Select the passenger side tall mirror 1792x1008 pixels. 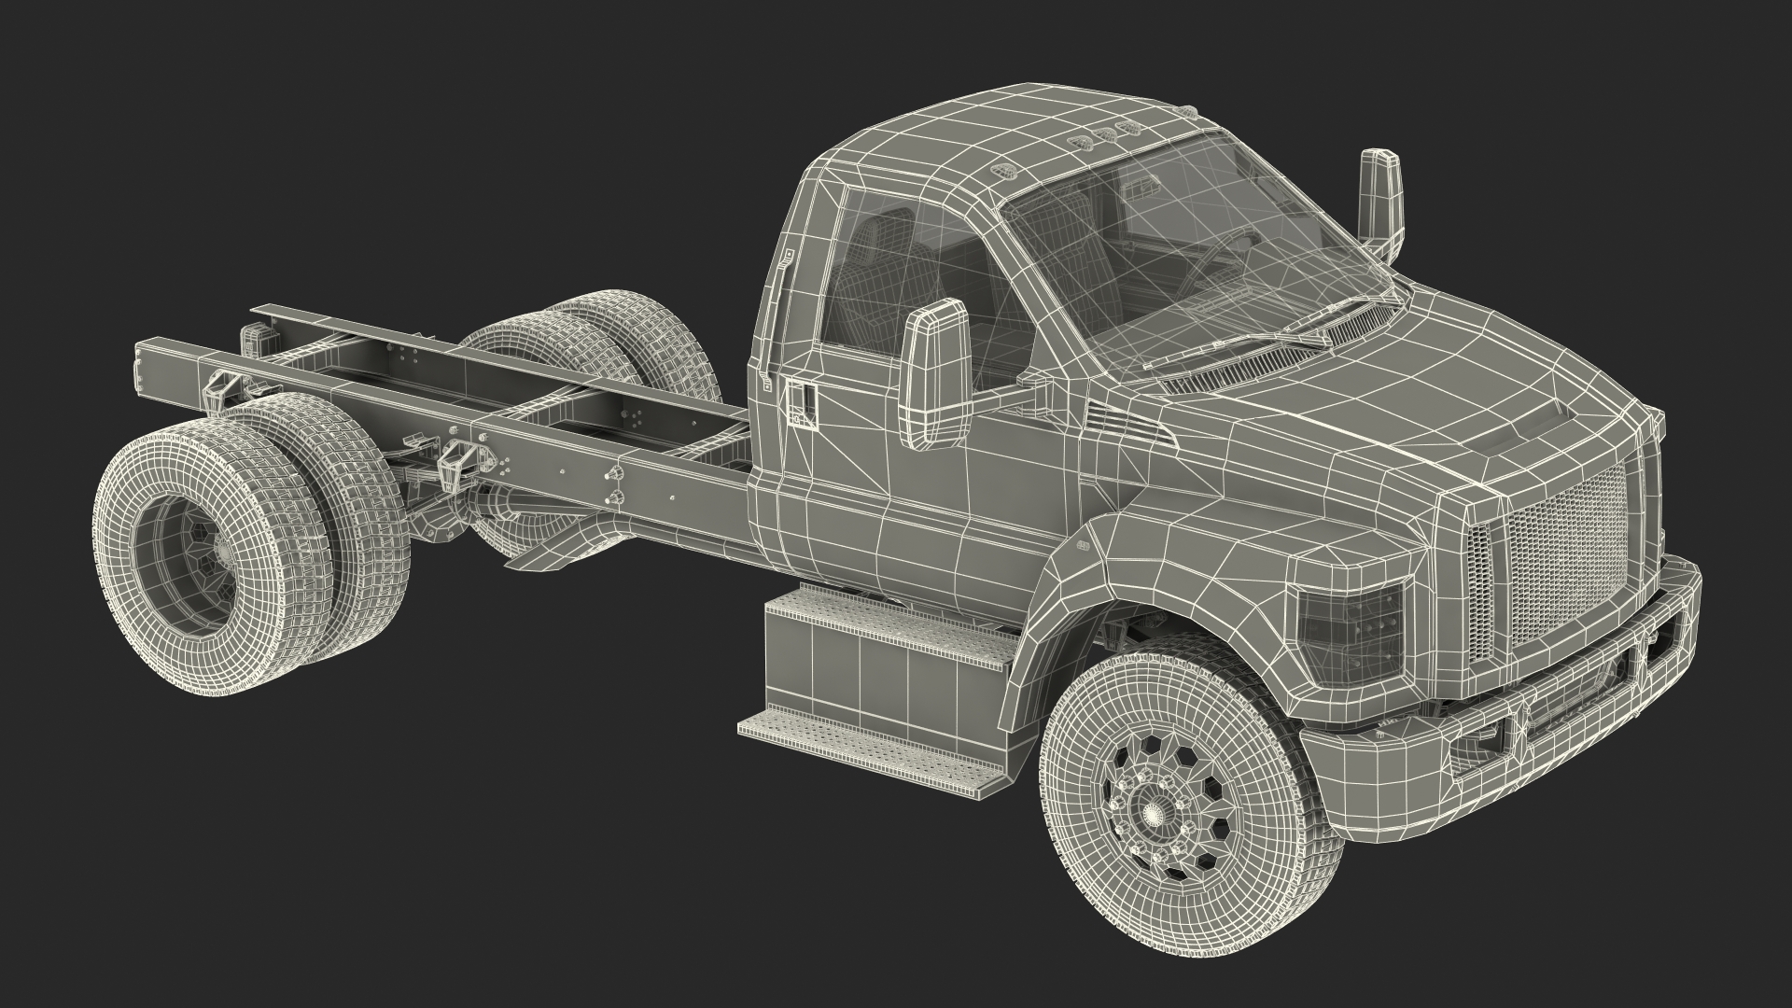click(x=1381, y=198)
